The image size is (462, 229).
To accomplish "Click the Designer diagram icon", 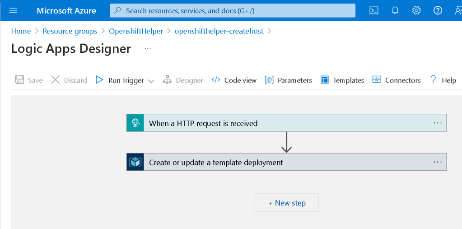I will click(167, 80).
